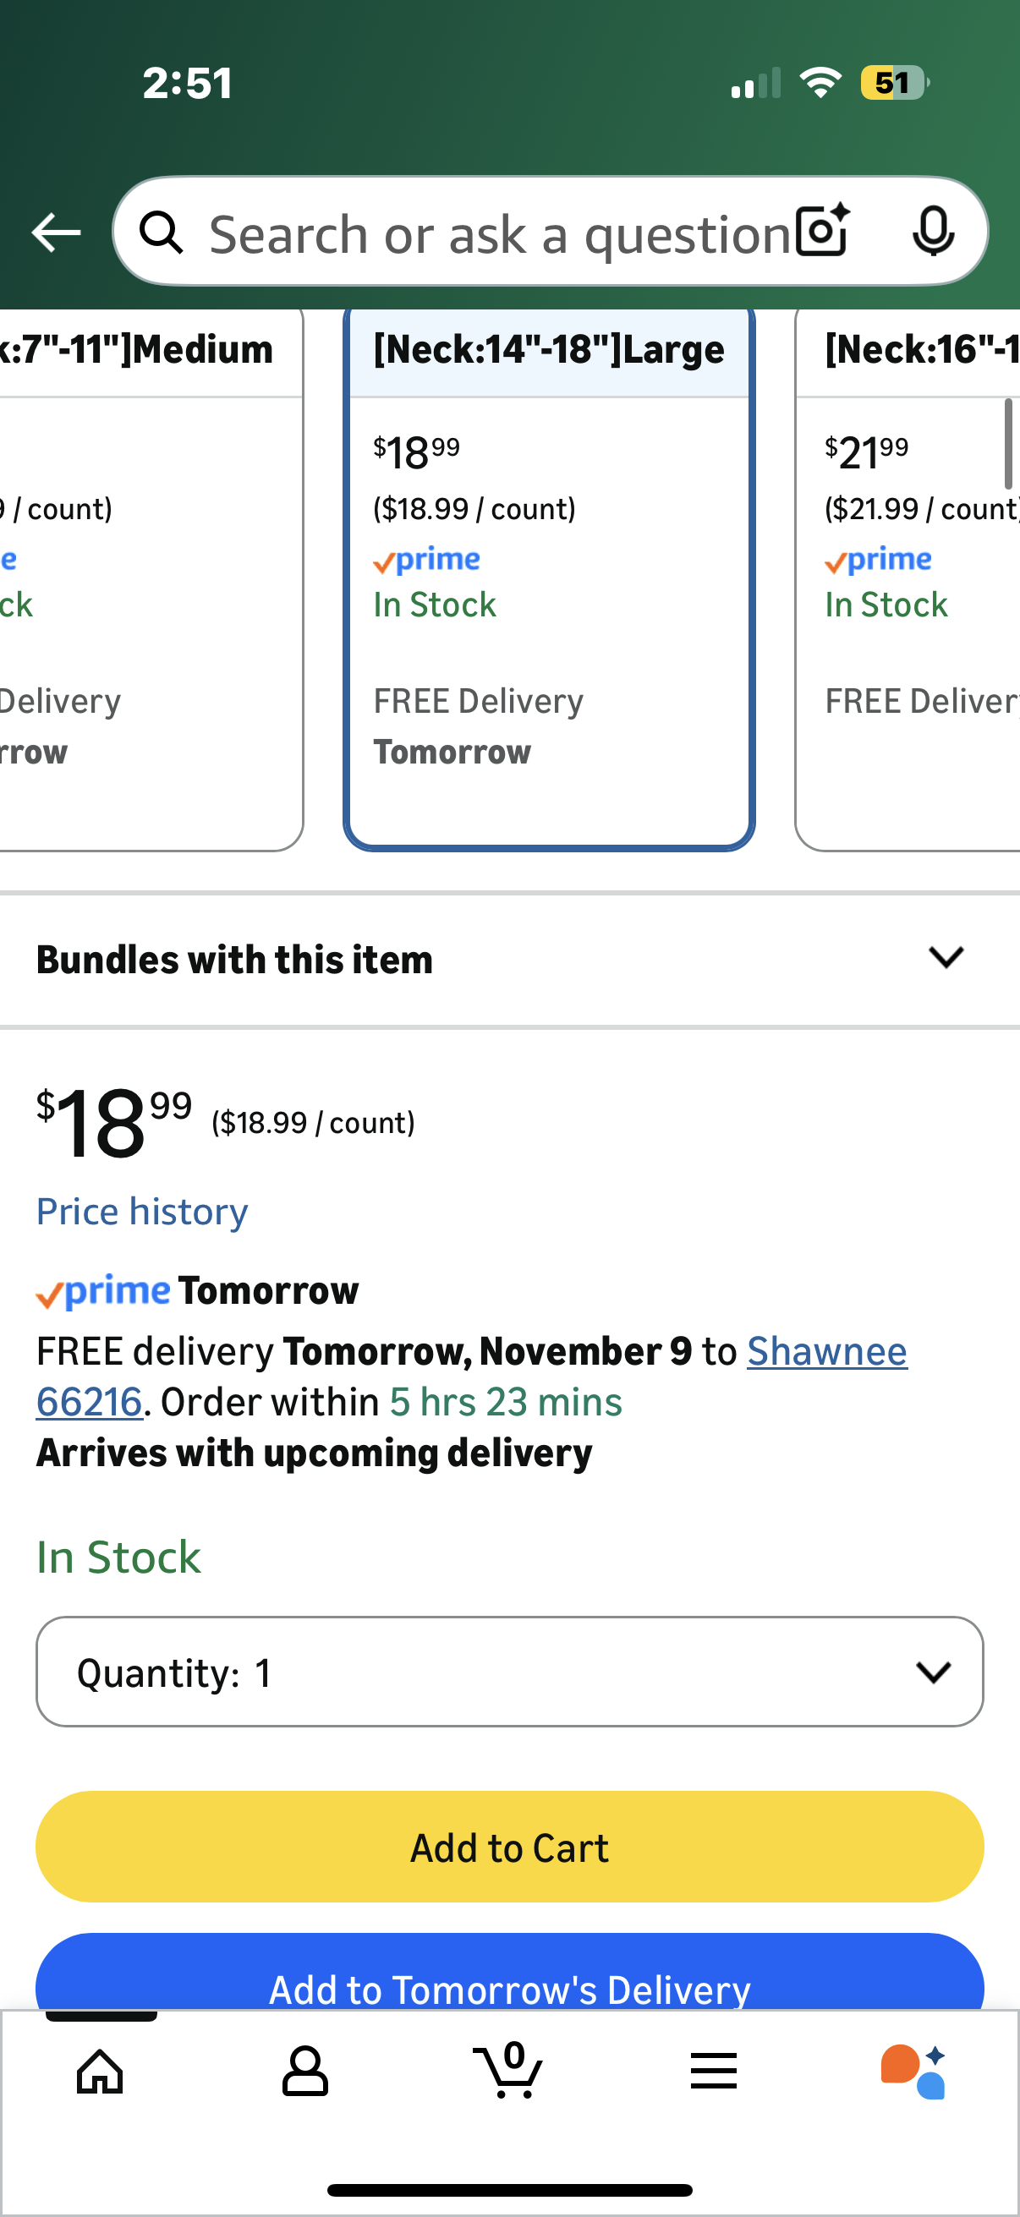Open the Quantity dropdown
This screenshot has height=2217, width=1020.
[x=509, y=1672]
